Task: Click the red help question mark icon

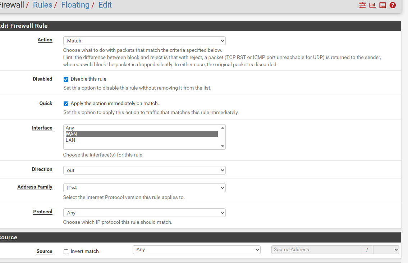Action: point(393,5)
